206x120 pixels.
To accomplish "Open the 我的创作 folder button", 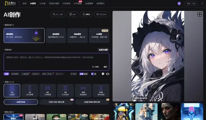I will pos(102,14).
